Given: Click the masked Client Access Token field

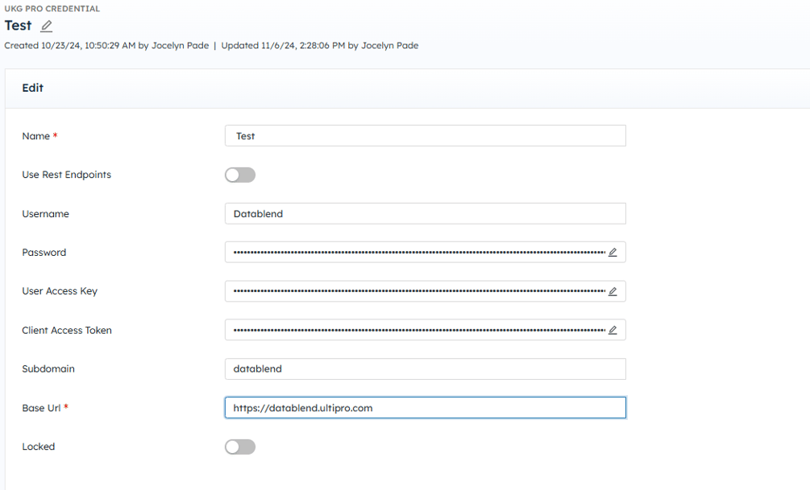Looking at the screenshot, I should coord(415,330).
